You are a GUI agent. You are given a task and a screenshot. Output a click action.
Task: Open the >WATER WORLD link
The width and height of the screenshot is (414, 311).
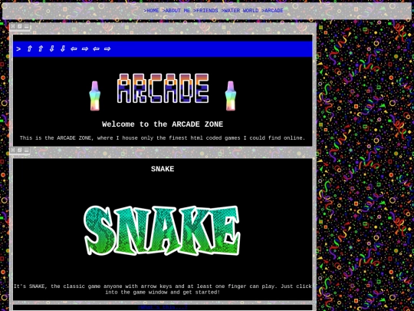[x=240, y=11]
